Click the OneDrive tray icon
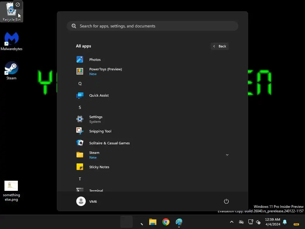The width and height of the screenshot is (305, 229). click(x=241, y=222)
